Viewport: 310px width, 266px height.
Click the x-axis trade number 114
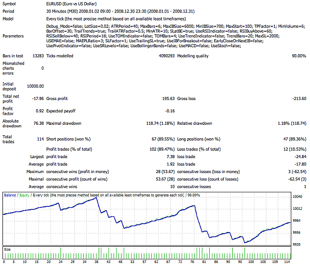point(287,262)
